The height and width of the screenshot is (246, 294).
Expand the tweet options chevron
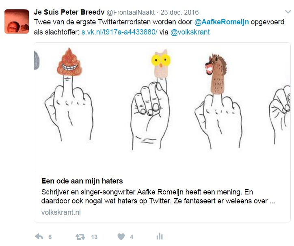click(288, 12)
